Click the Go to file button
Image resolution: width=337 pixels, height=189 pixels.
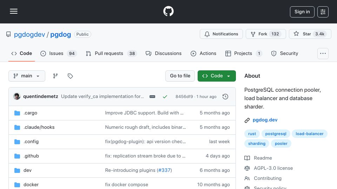tap(180, 76)
